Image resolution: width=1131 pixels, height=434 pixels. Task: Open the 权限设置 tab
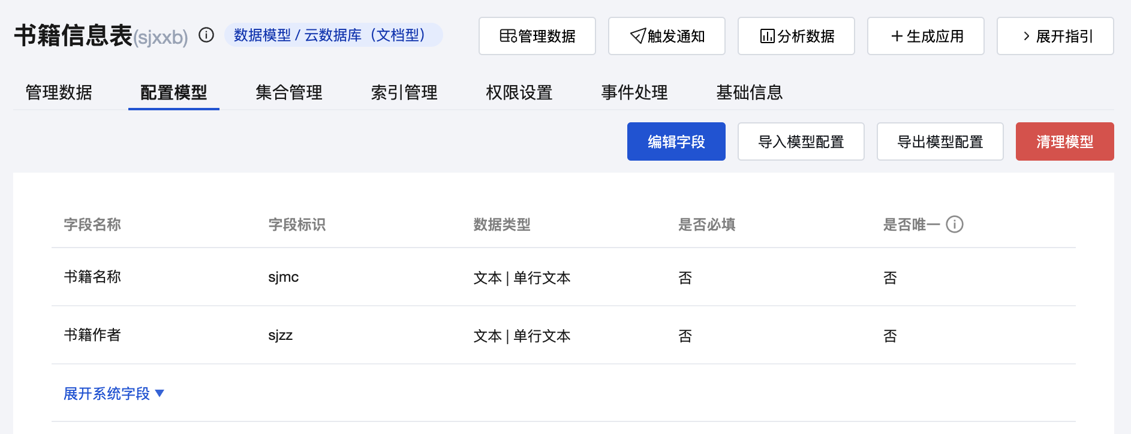[519, 92]
